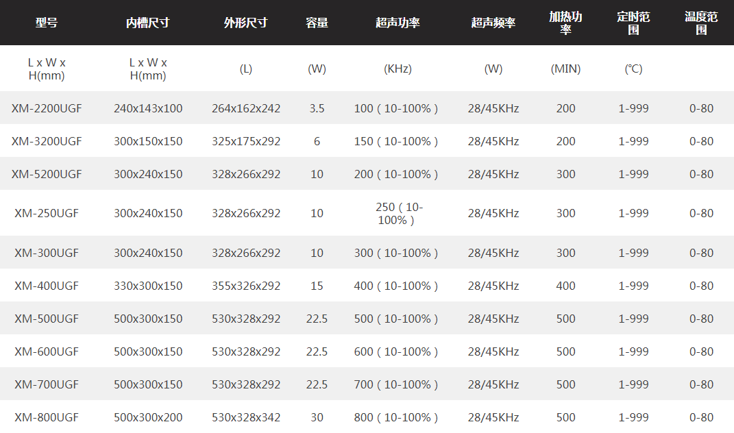Click the 超声功率 column header
Screen dimensions: 734x433
(x=397, y=23)
